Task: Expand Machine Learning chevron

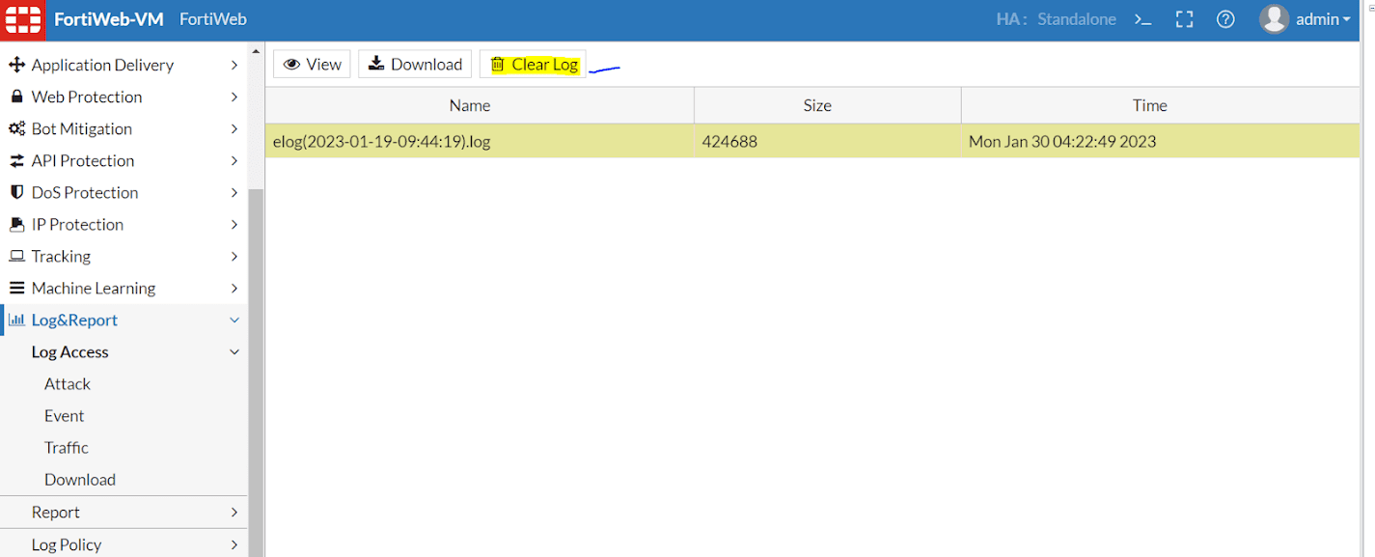Action: click(x=234, y=288)
